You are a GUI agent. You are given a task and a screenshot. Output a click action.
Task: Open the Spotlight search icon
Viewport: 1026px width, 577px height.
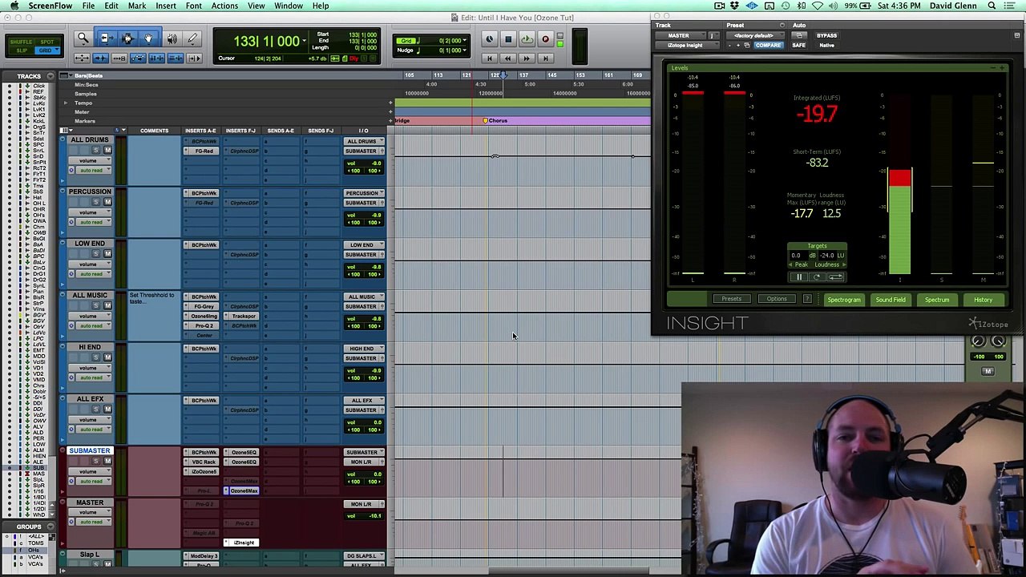(992, 6)
